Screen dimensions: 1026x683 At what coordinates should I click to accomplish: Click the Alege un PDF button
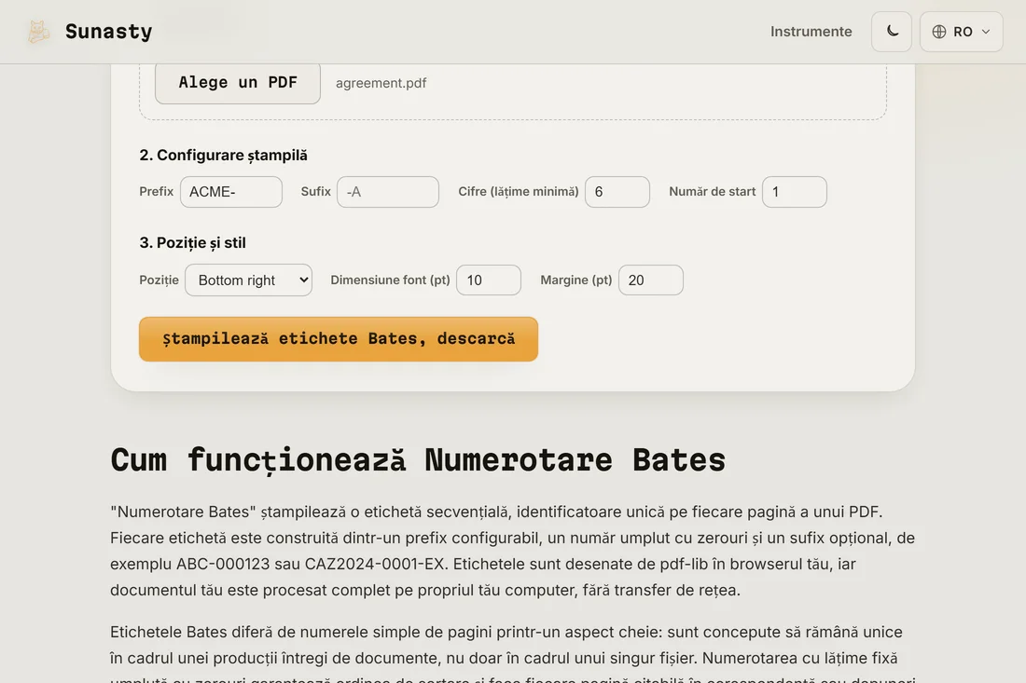pyautogui.click(x=238, y=82)
